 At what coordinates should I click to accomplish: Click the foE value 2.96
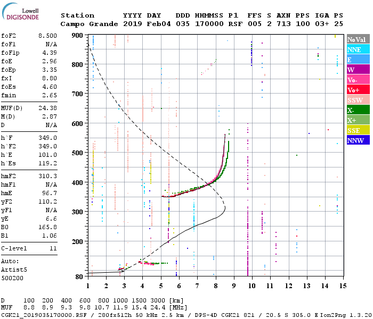pos(50,61)
